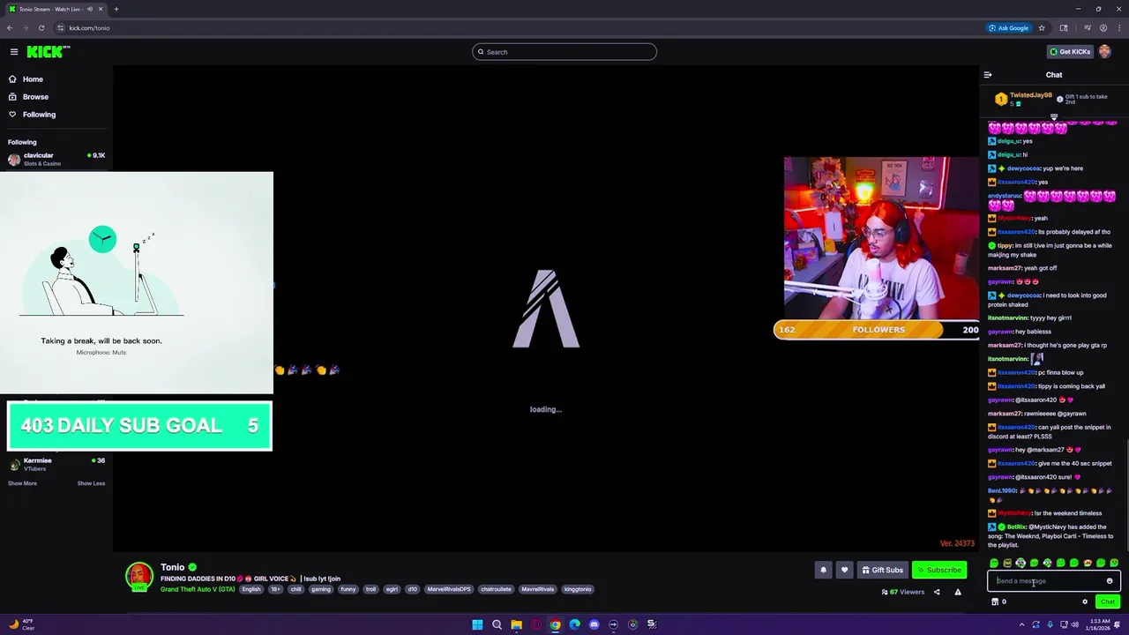
Task: Subscribe to Tonio's channel
Action: 938,570
